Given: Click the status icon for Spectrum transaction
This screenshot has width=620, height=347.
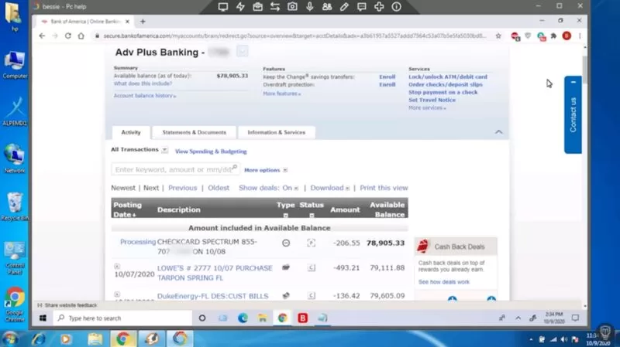Looking at the screenshot, I should [x=312, y=243].
